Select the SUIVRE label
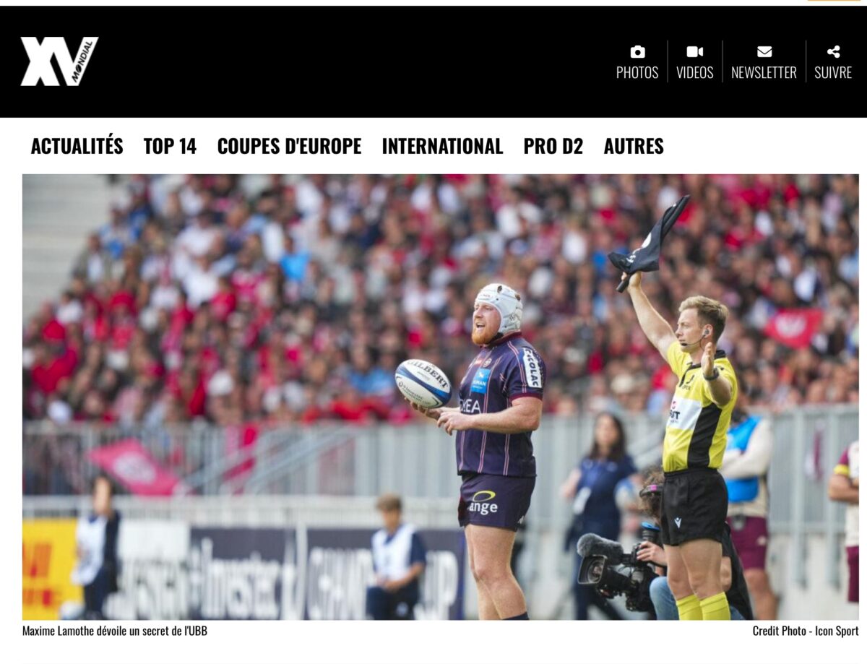This screenshot has height=664, width=867. (x=833, y=73)
